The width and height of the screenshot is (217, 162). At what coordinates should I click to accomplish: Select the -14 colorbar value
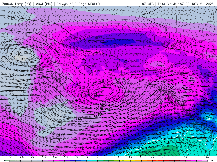tap(53, 157)
